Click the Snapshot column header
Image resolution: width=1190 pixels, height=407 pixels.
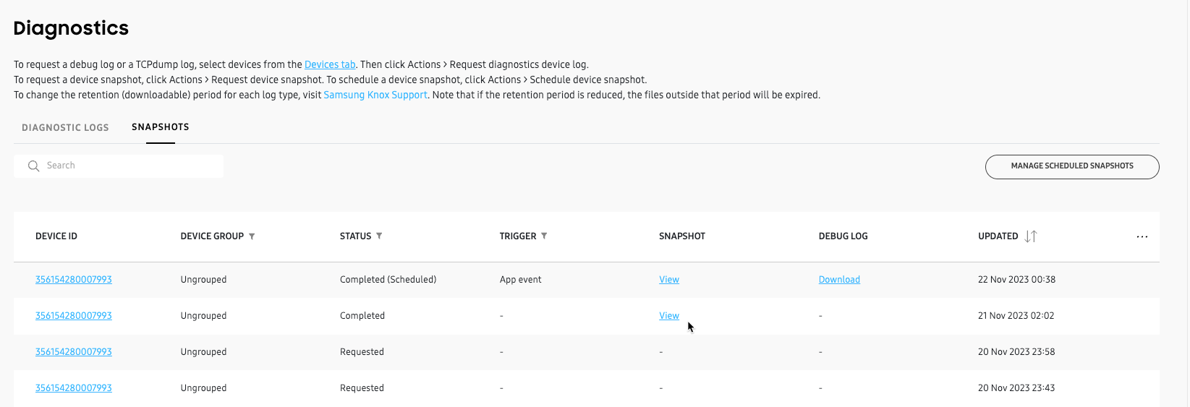pos(682,236)
